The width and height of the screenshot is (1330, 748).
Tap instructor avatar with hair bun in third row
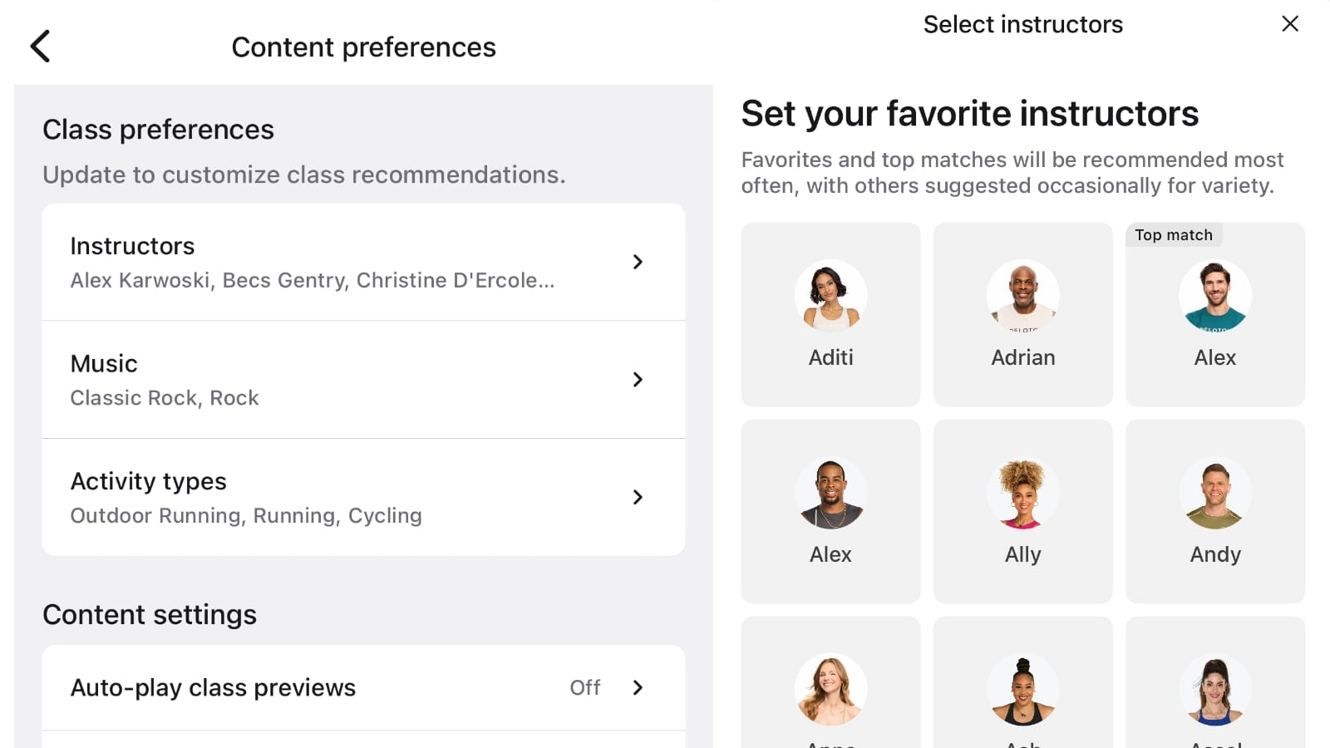[x=1022, y=690]
